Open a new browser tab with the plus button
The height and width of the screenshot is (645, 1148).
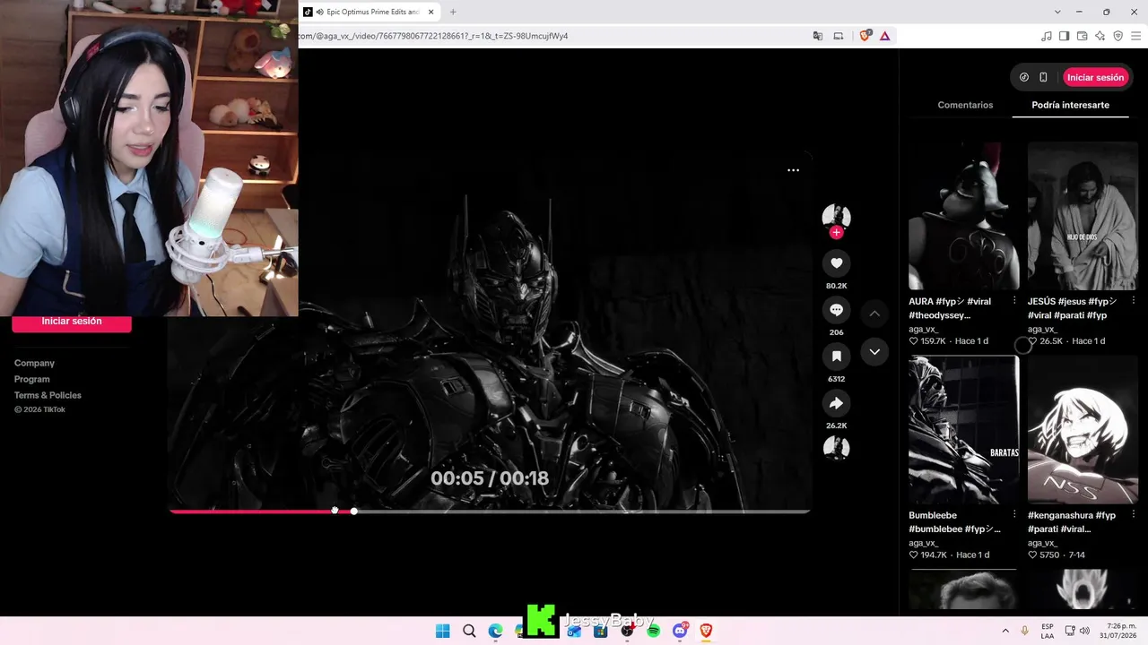pos(453,12)
